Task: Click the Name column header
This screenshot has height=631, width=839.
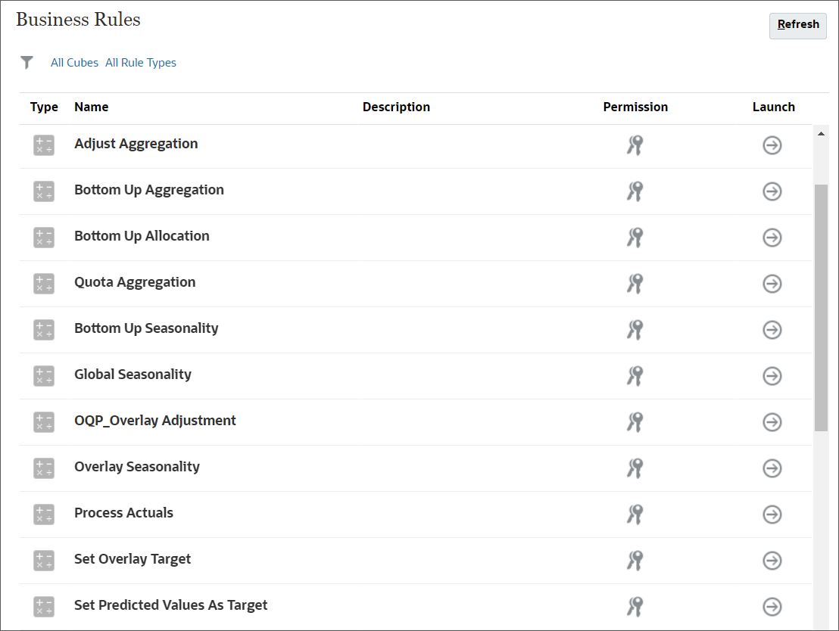Action: tap(91, 107)
